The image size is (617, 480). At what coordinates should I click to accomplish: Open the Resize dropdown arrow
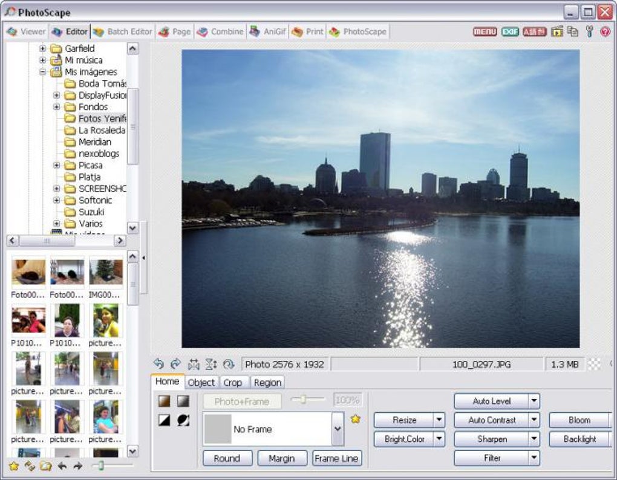click(x=440, y=420)
